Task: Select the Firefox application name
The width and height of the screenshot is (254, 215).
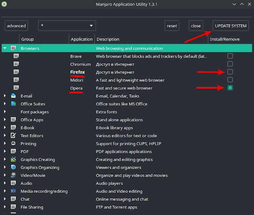Action: tap(77, 72)
